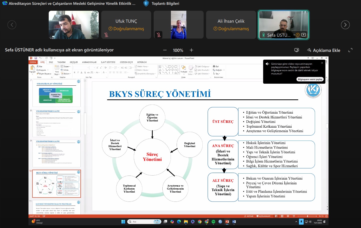Open the Toplantı Bilgileri shield icon

(x=146, y=3)
